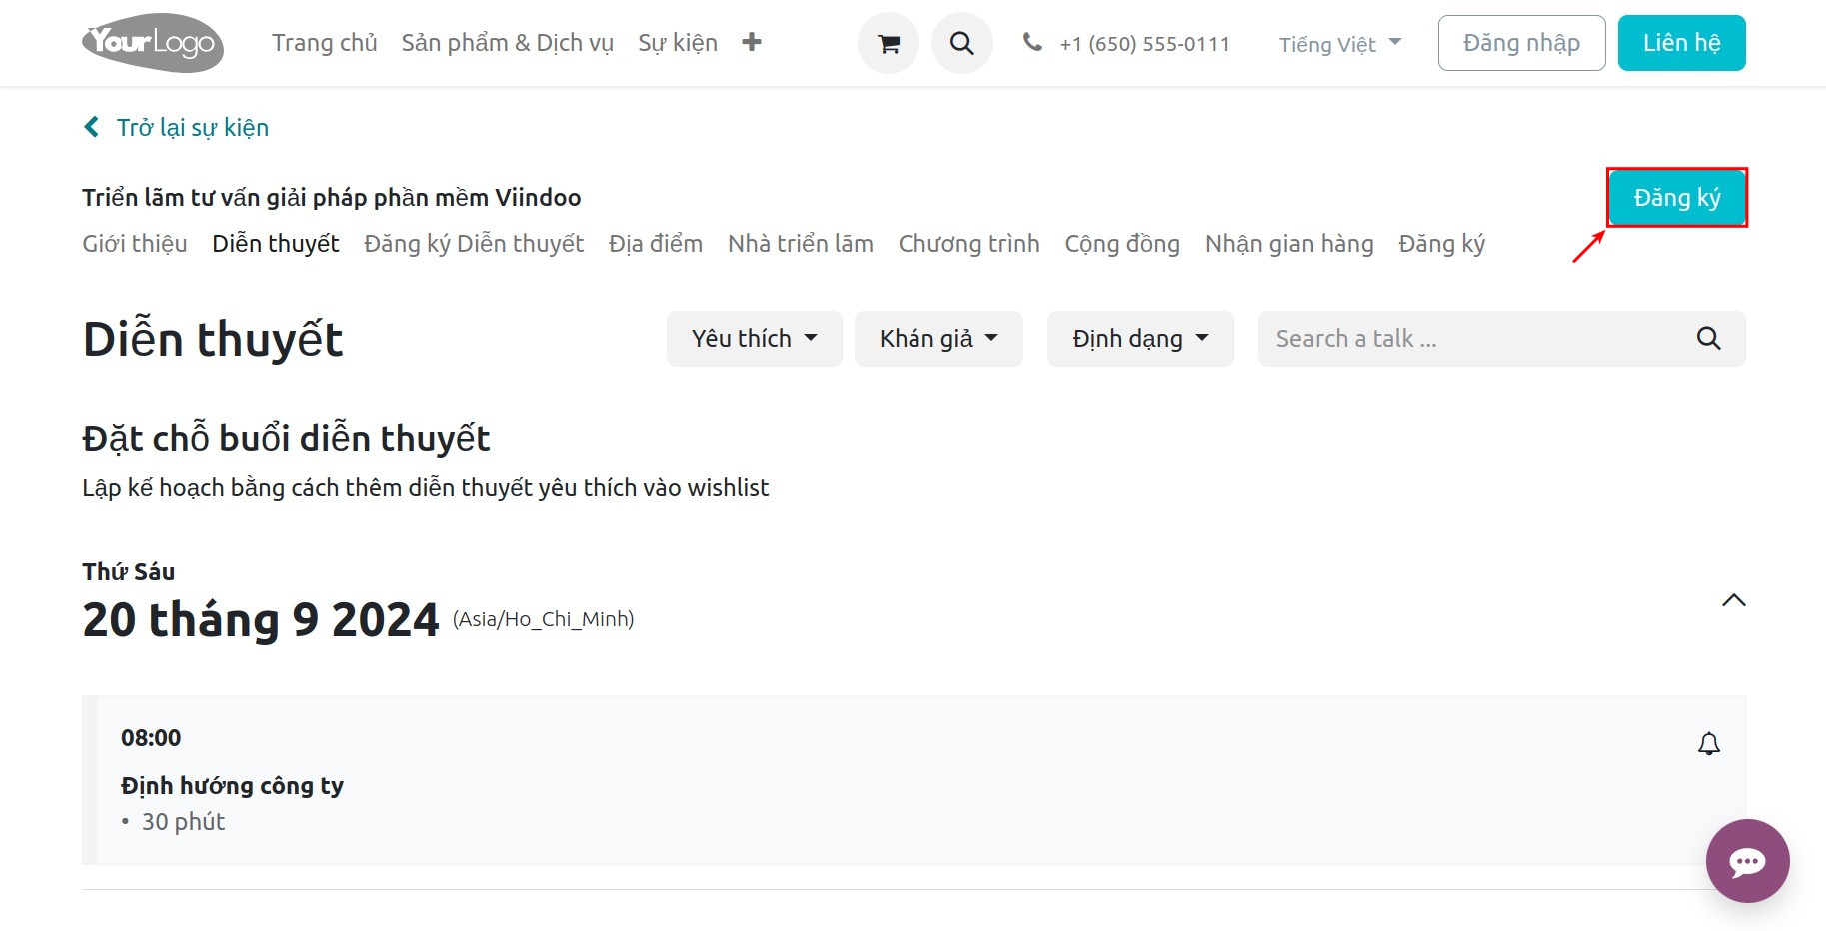Viewport: 1826px width, 931px height.
Task: Toggle bell reminder for Định hướng công ty
Action: pyautogui.click(x=1709, y=744)
